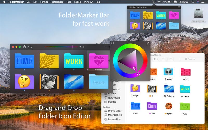Click the Finder Search field

tap(192, 59)
